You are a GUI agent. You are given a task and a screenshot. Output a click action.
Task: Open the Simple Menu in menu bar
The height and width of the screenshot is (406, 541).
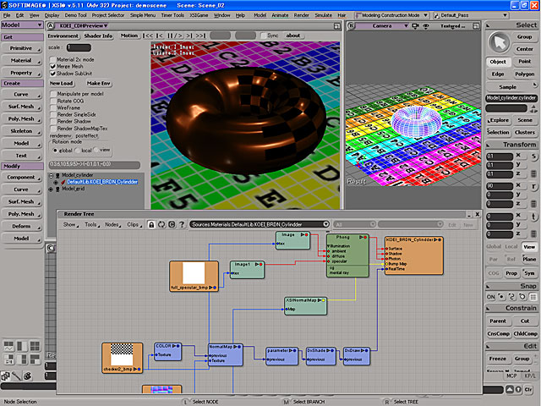[143, 15]
